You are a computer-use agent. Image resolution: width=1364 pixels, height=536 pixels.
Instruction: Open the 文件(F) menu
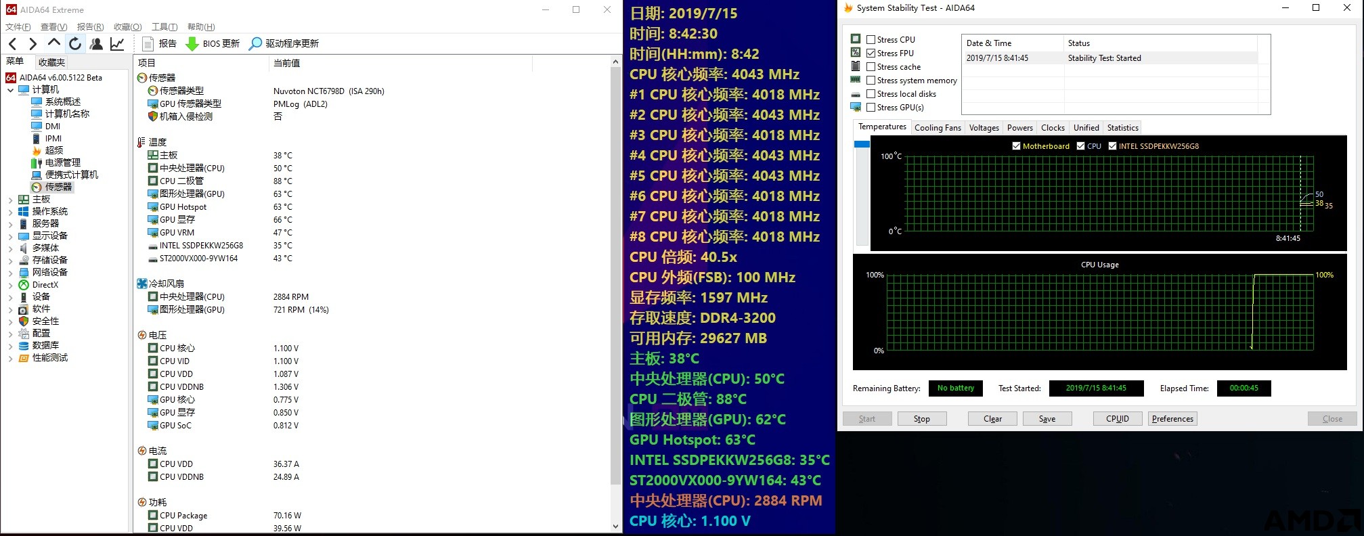[18, 27]
